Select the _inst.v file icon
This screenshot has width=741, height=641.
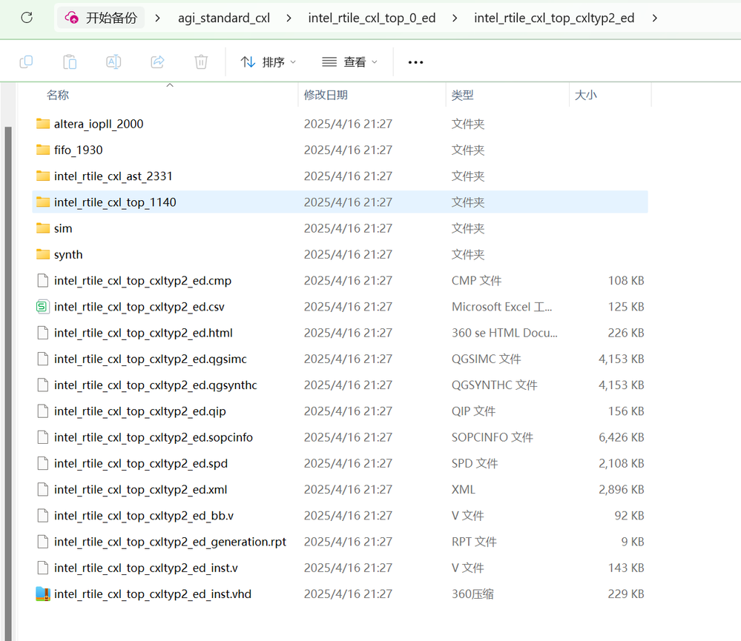(x=43, y=568)
